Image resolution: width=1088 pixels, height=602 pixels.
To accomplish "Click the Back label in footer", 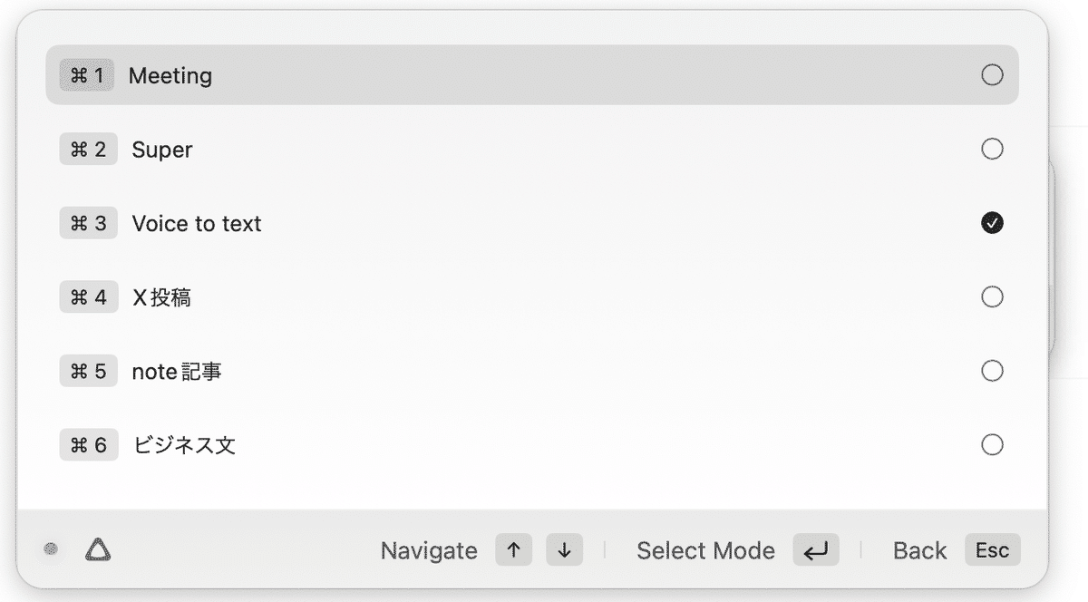I will 919,551.
